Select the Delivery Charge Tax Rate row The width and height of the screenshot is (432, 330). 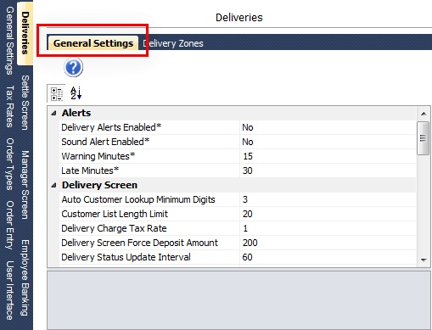(x=238, y=228)
